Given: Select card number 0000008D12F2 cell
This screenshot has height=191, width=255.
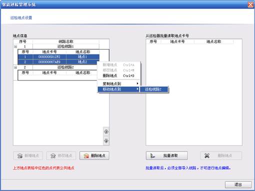Looking at the screenshot, I should coord(49,57).
